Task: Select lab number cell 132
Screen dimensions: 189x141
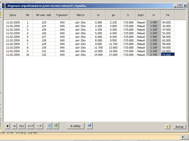Action: [x=44, y=54]
